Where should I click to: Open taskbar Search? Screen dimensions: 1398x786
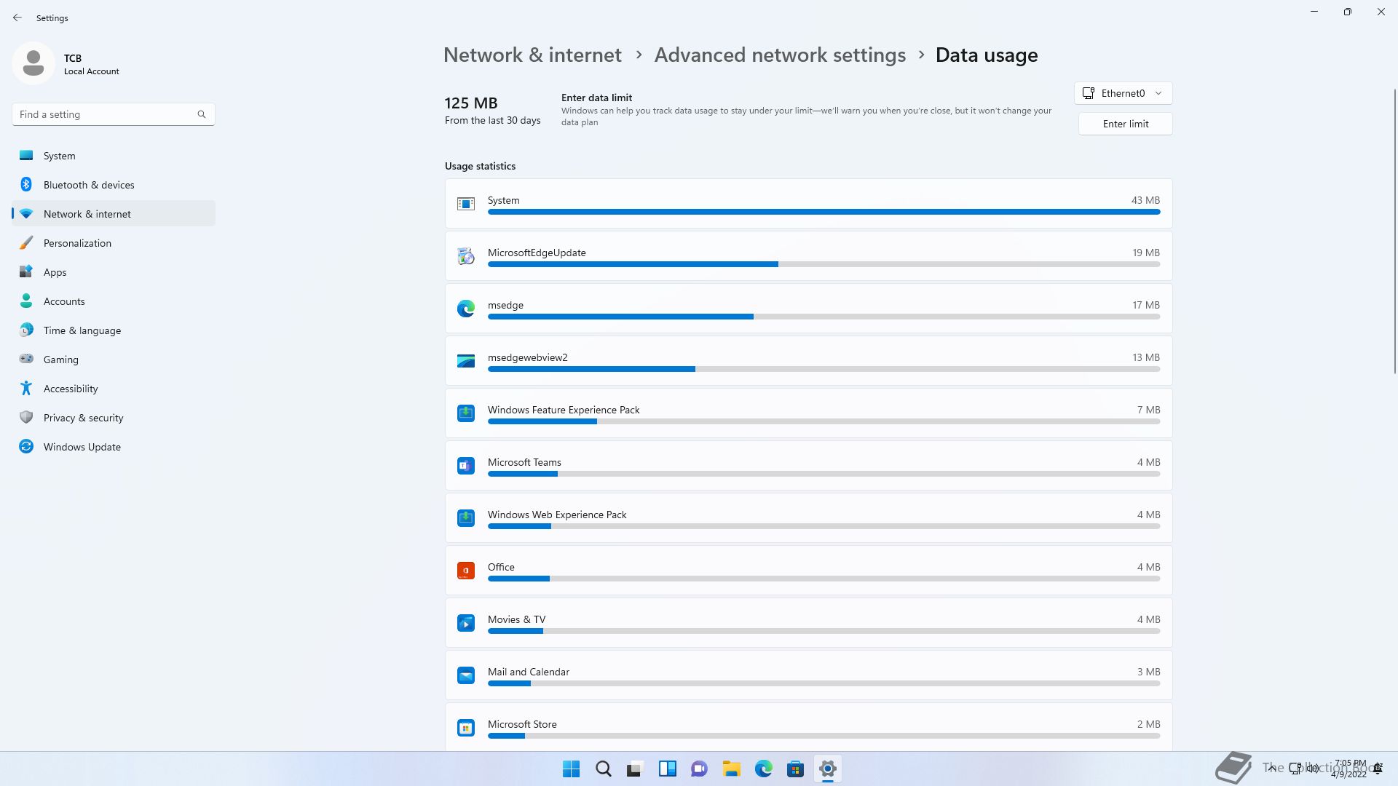tap(604, 769)
